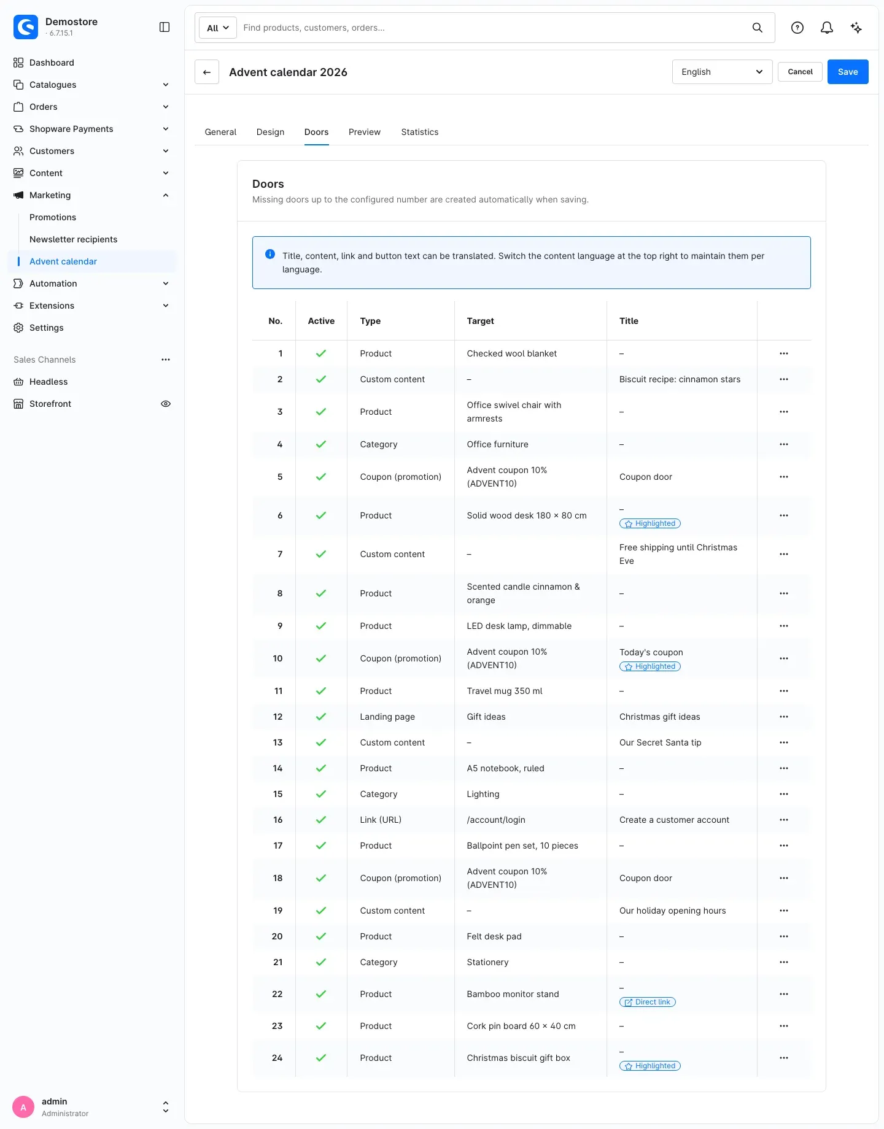This screenshot has width=884, height=1129.
Task: Switch to the Design tab
Action: [x=270, y=132]
